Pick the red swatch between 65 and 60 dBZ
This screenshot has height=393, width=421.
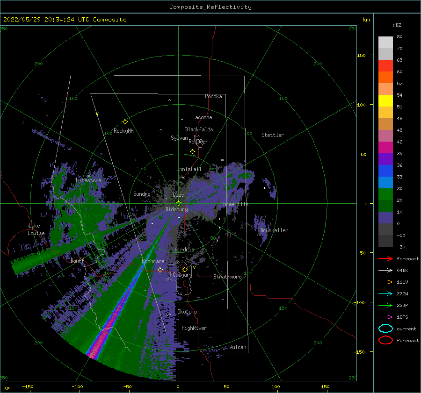(385, 66)
